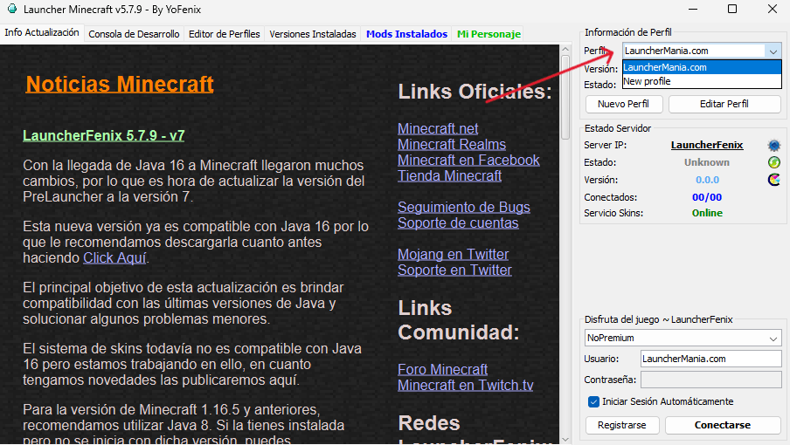Click the 0.0.0 server version value

(x=707, y=180)
